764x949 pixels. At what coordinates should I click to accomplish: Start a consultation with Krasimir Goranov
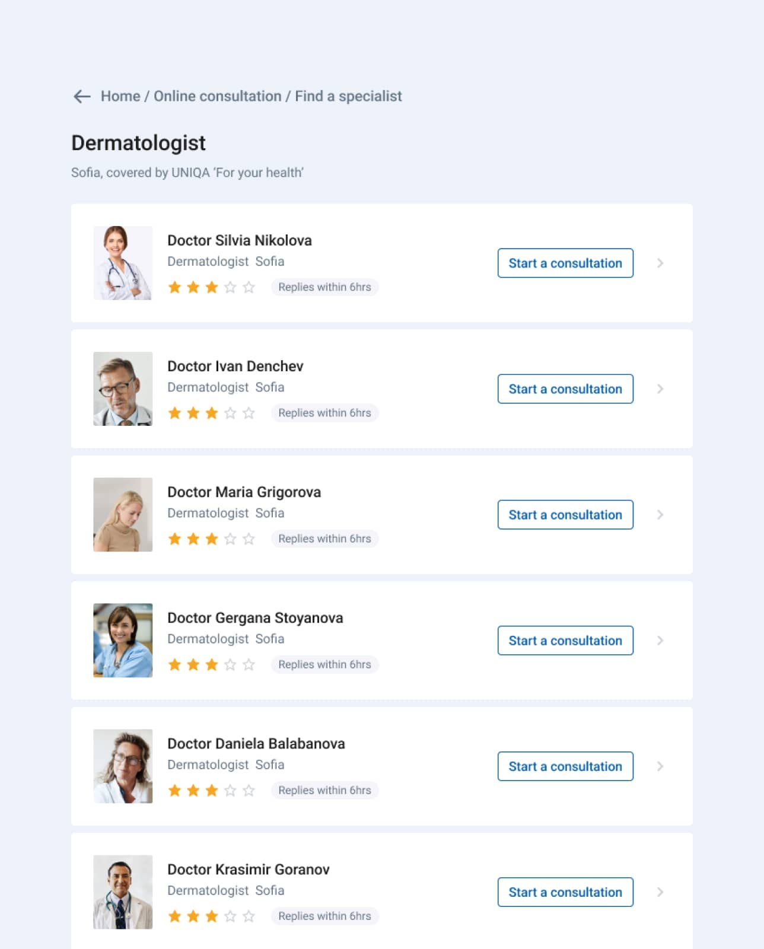click(x=565, y=892)
